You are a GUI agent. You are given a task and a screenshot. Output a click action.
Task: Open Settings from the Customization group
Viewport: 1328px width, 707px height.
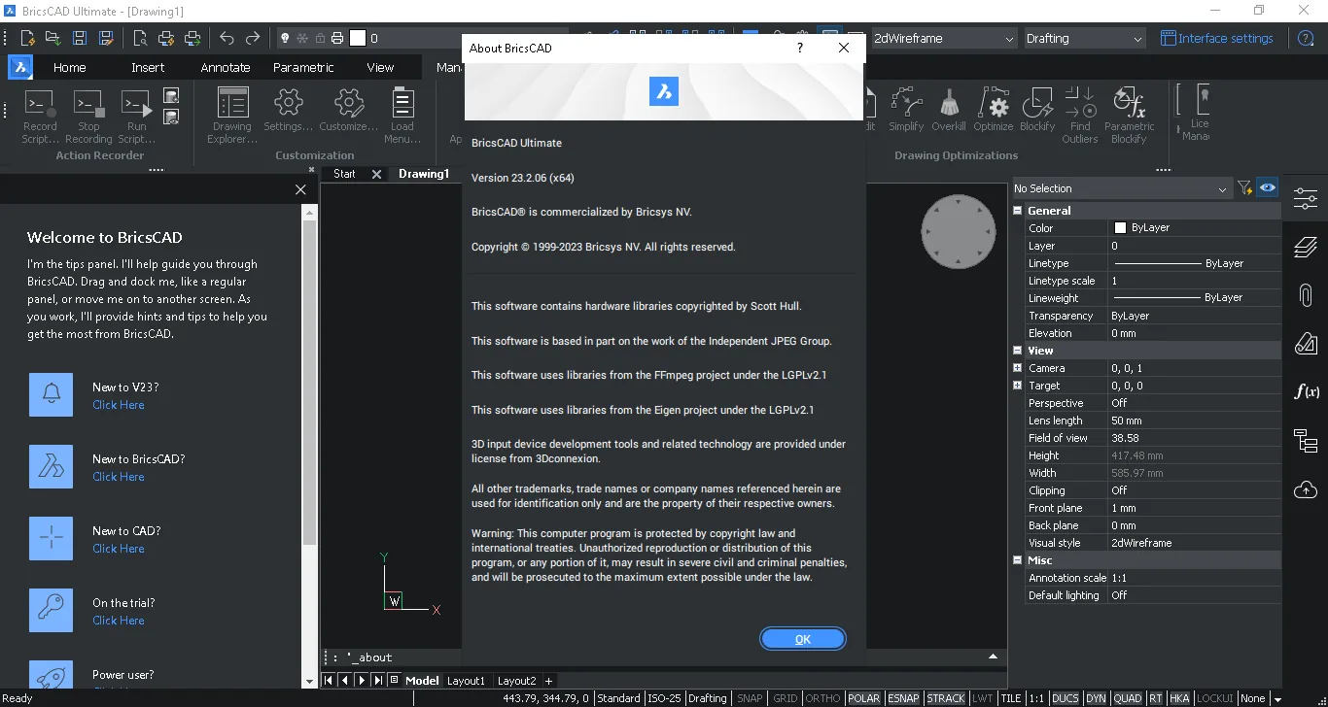(x=289, y=110)
